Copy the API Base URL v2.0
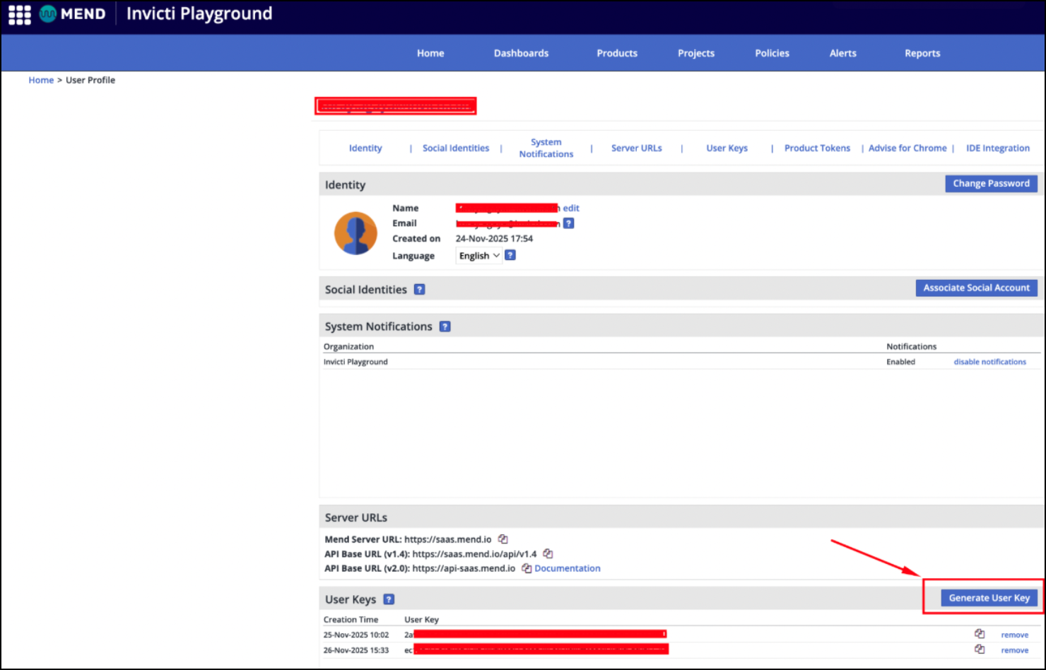The width and height of the screenshot is (1046, 670). [x=526, y=568]
